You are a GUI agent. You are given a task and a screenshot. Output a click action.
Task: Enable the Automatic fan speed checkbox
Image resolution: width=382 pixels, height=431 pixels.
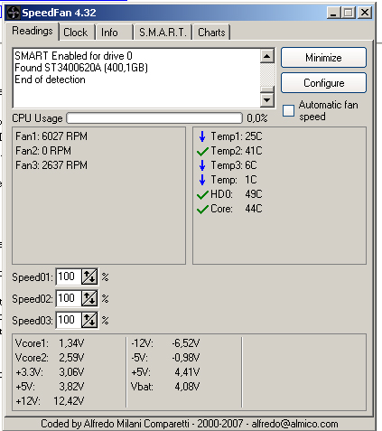click(288, 110)
